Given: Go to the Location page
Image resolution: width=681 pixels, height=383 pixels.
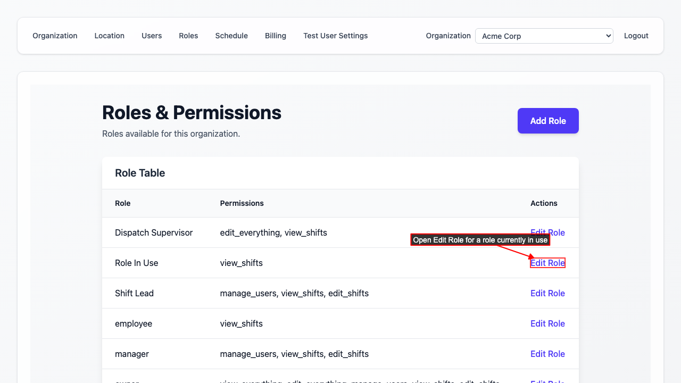Looking at the screenshot, I should click(109, 36).
